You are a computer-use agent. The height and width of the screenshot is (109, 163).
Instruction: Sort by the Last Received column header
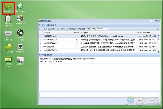147,33
